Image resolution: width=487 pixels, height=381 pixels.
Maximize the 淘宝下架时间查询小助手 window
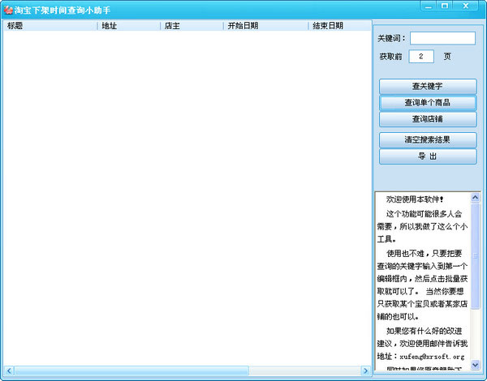click(x=445, y=6)
